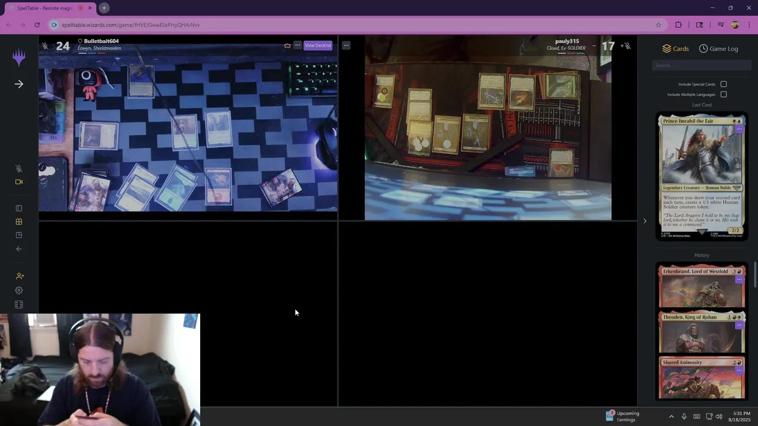
Task: Decrease pauly315's life with the minus
Action: pos(594,46)
